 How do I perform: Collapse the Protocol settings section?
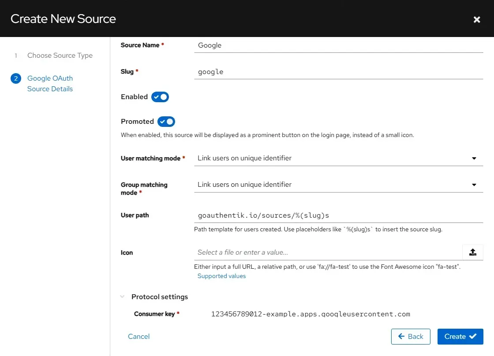tap(122, 297)
